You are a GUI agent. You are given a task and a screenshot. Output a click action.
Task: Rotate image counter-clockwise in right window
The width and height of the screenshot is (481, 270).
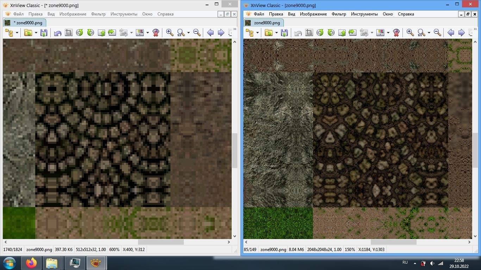[320, 33]
